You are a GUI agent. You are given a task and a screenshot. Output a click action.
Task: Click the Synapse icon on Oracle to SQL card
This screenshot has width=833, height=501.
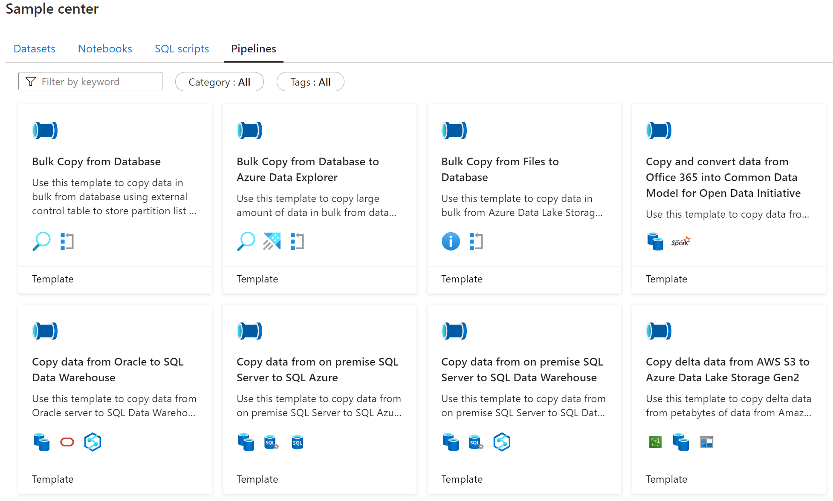[x=93, y=442]
